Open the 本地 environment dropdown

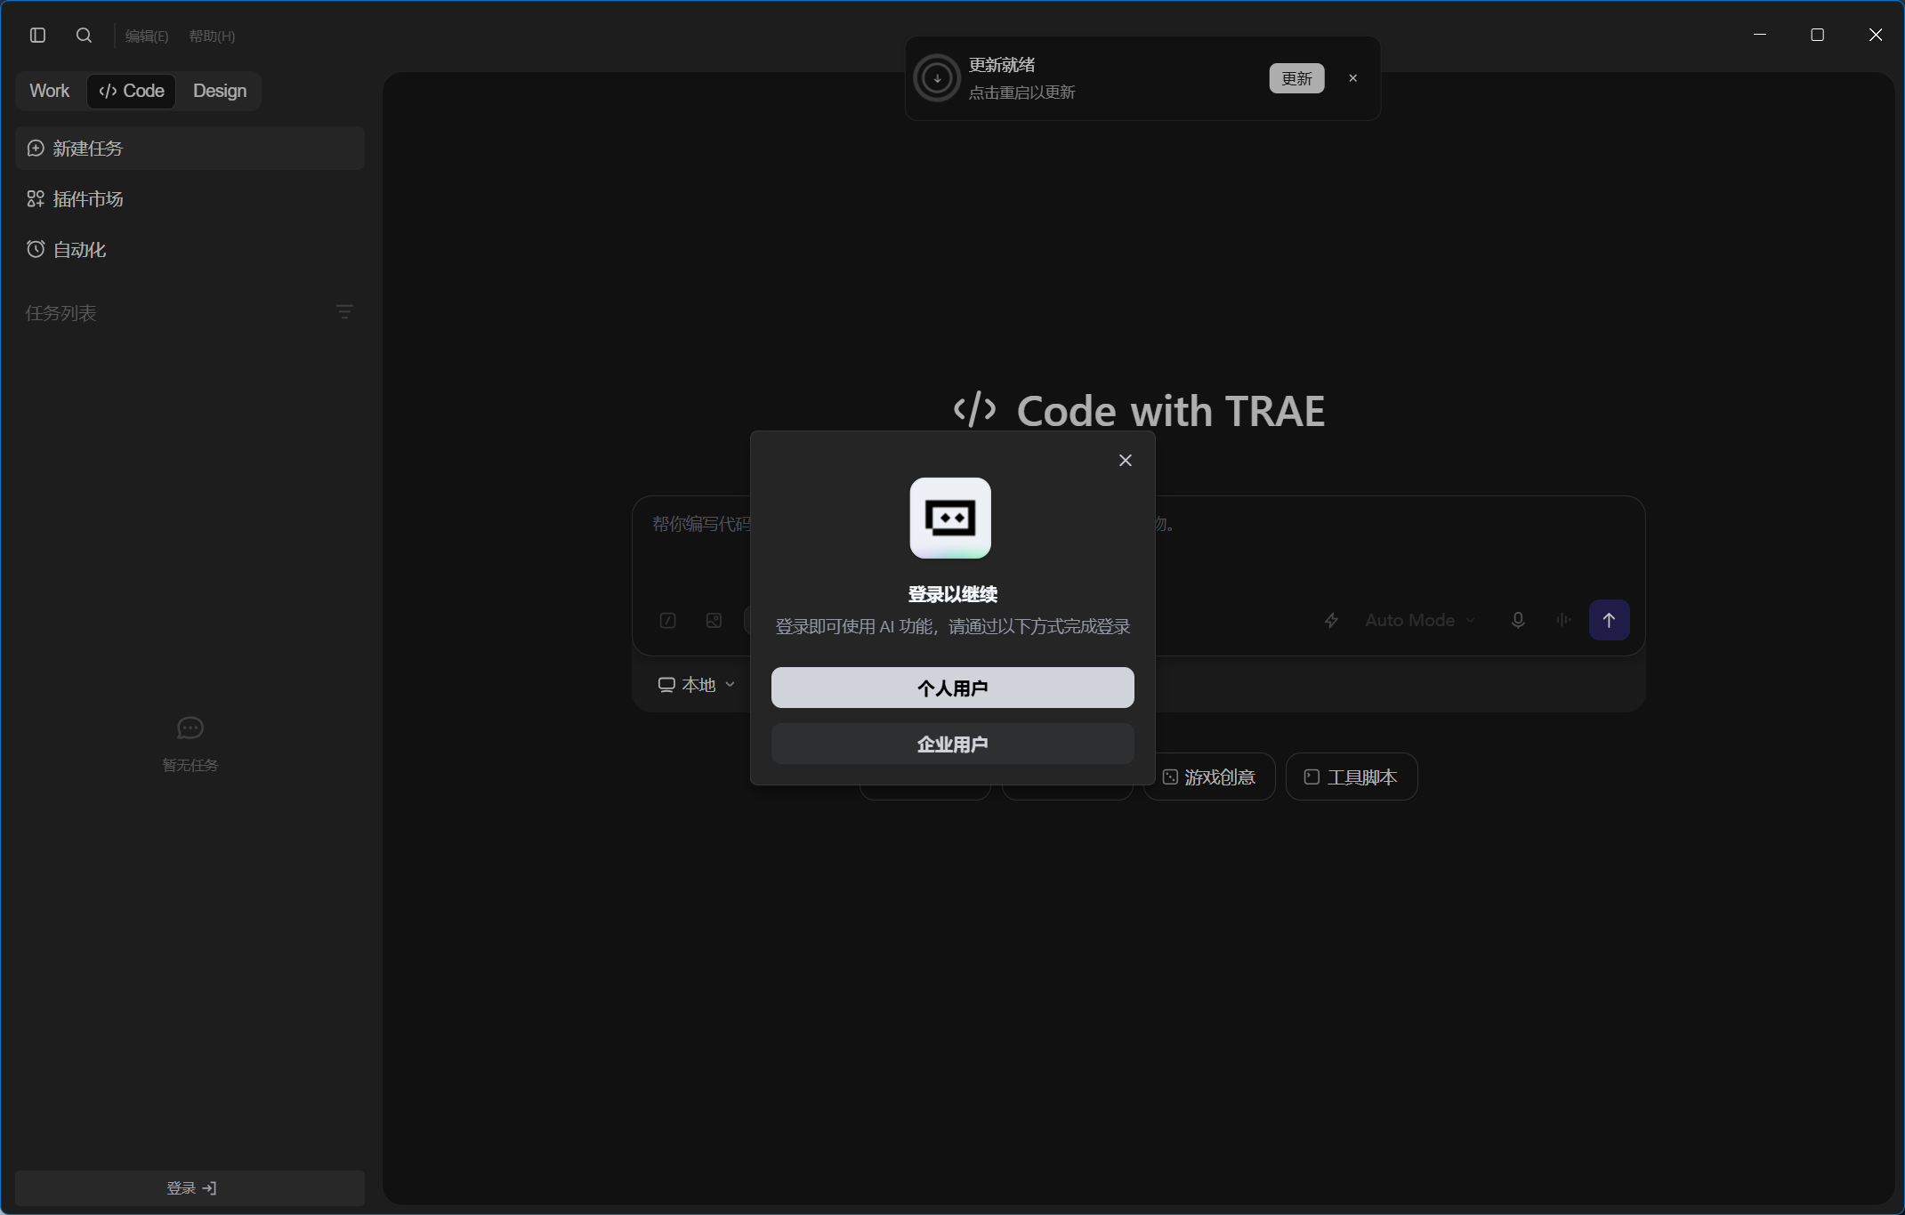click(x=697, y=685)
